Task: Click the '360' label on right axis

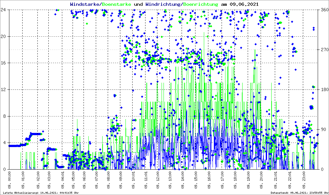Action: click(x=324, y=10)
